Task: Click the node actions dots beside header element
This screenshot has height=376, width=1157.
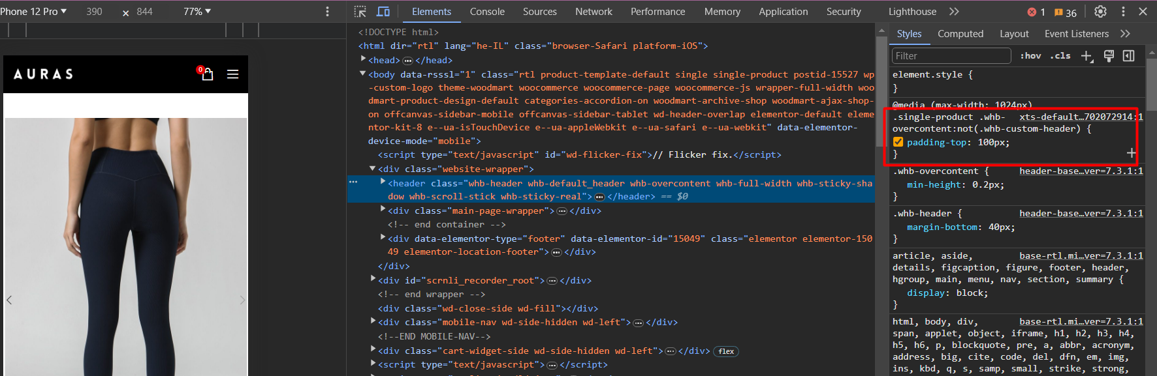Action: pos(353,182)
